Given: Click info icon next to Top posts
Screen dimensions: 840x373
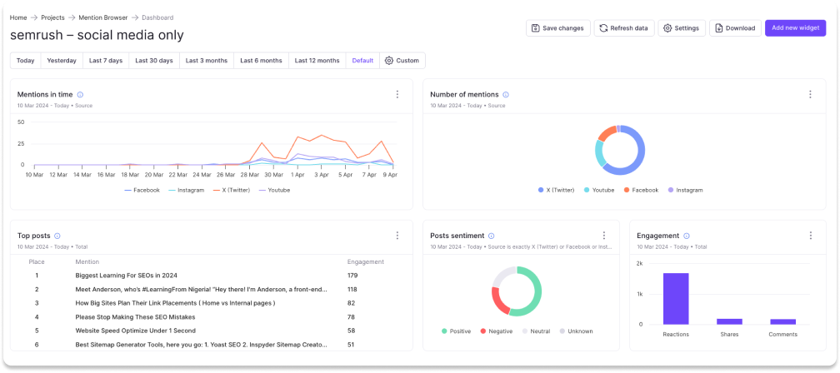Looking at the screenshot, I should click(57, 236).
